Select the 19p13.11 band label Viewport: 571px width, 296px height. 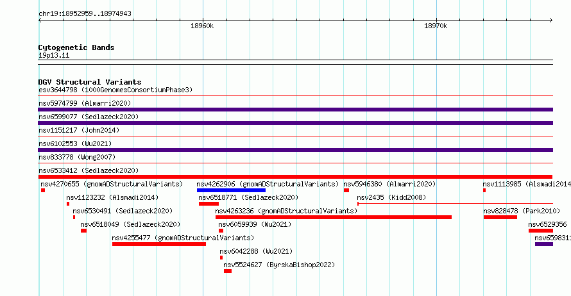pos(54,56)
